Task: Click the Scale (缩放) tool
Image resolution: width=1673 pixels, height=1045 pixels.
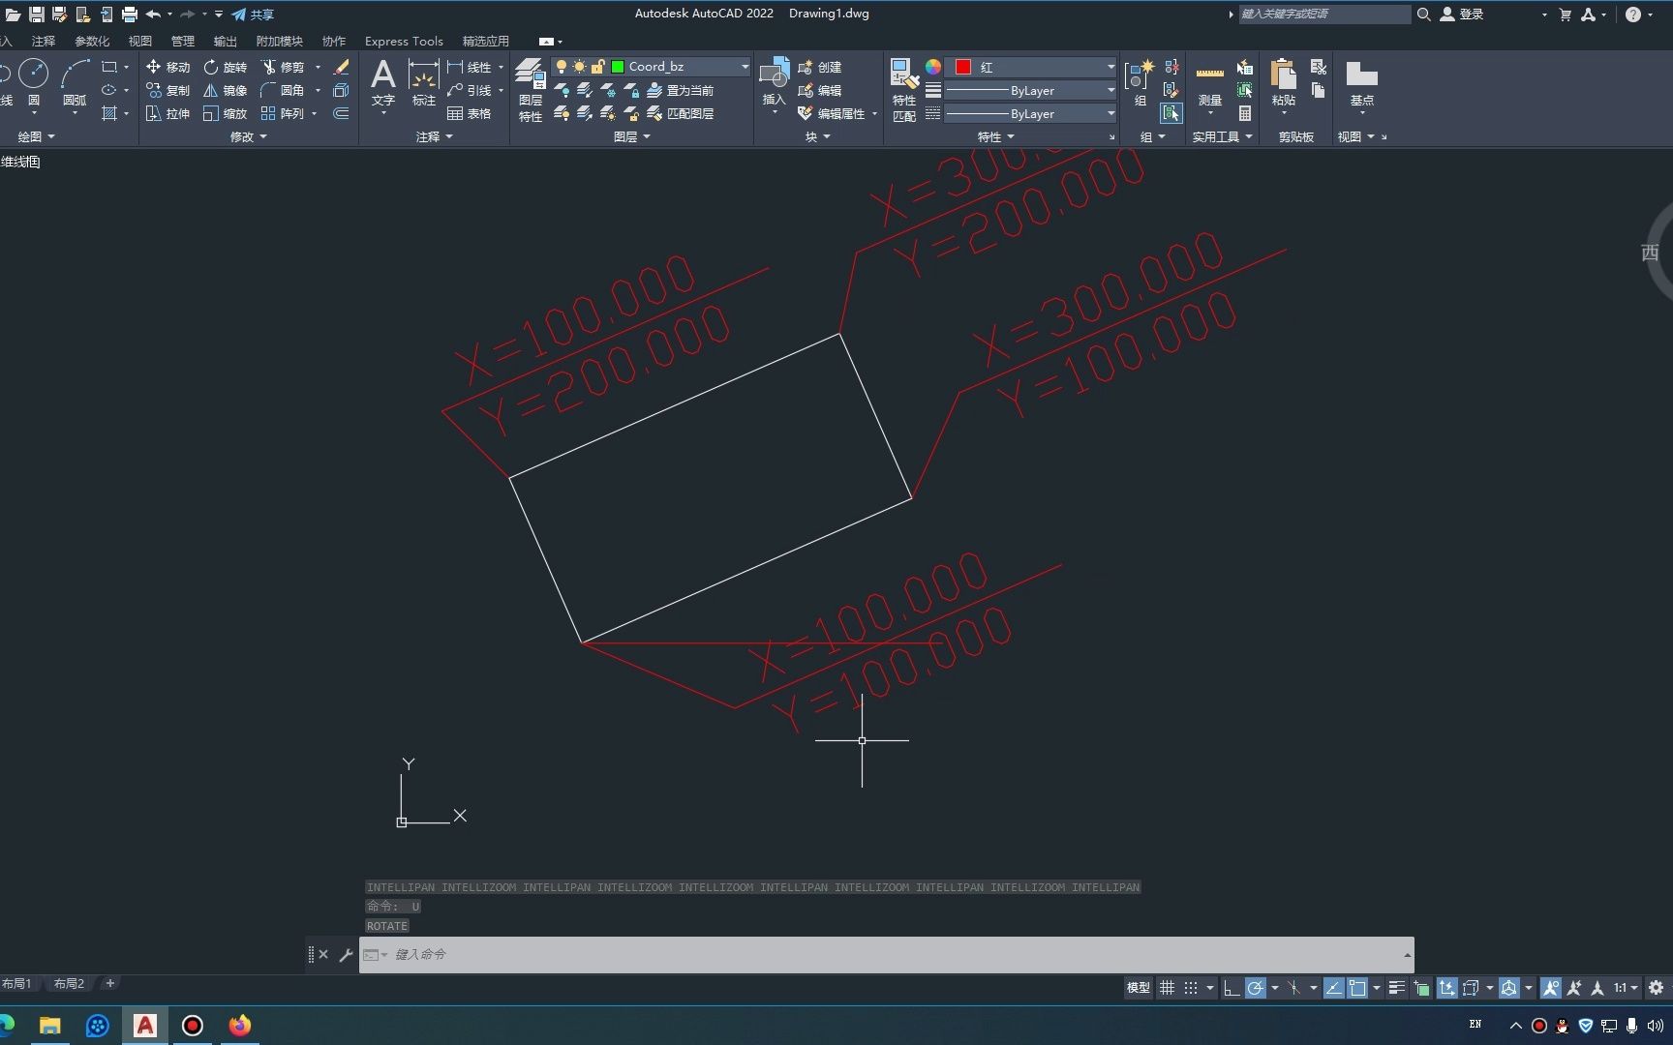Action: pyautogui.click(x=225, y=113)
